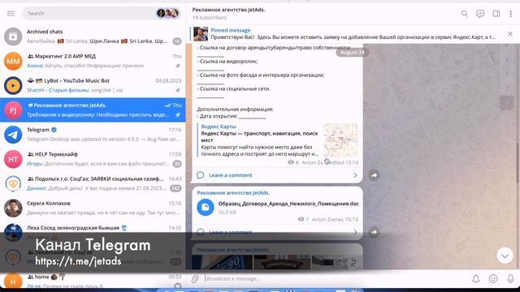Click unread badge on Подольск СоцГаз row
Viewport: 520px width, 292px height.
point(175,188)
